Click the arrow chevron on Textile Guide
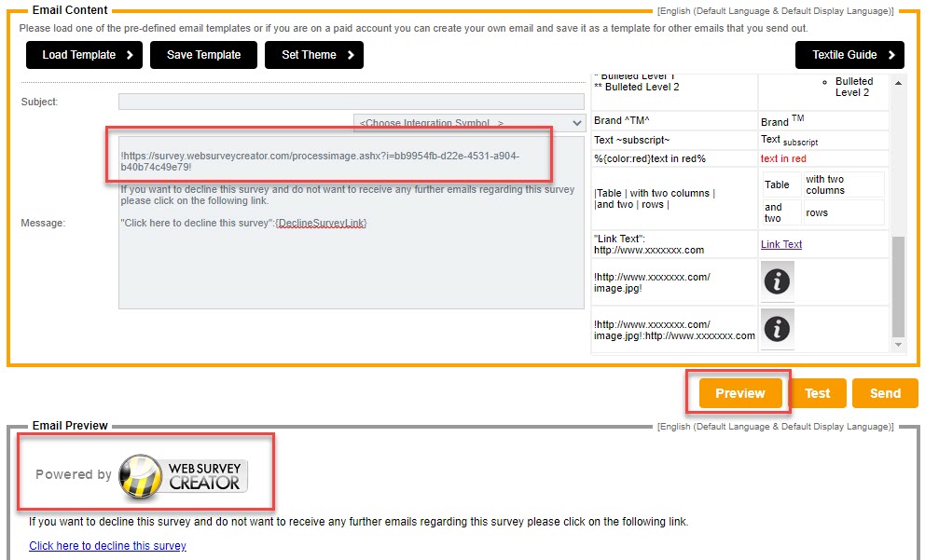The height and width of the screenshot is (560, 925). click(x=891, y=55)
